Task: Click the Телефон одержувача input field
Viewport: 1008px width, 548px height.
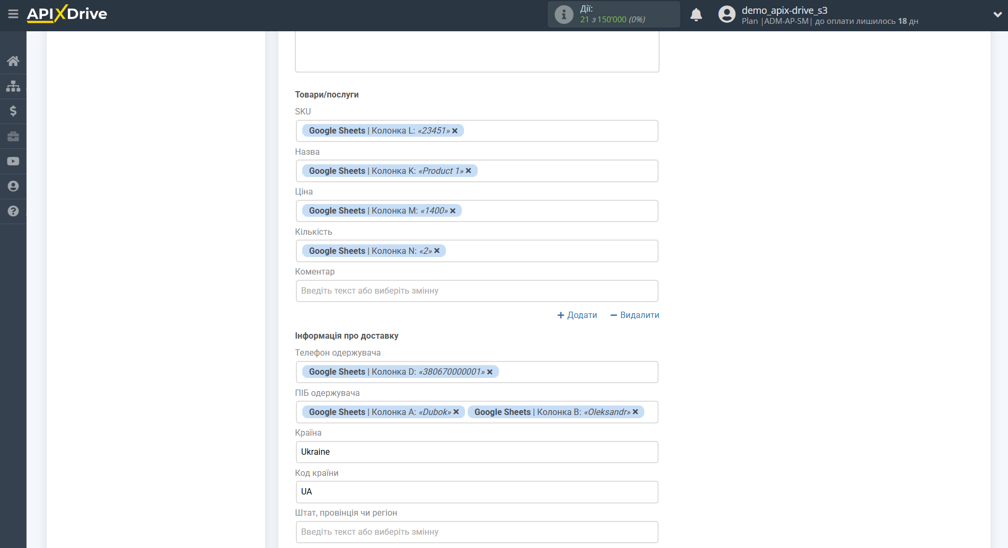Action: pyautogui.click(x=477, y=372)
